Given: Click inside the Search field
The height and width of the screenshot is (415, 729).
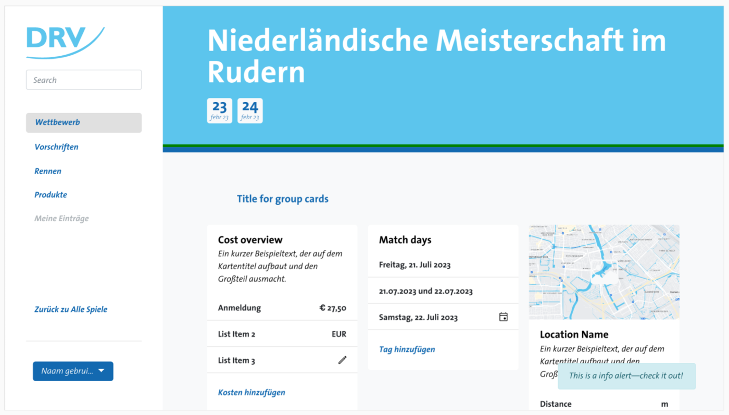Looking at the screenshot, I should [x=84, y=80].
